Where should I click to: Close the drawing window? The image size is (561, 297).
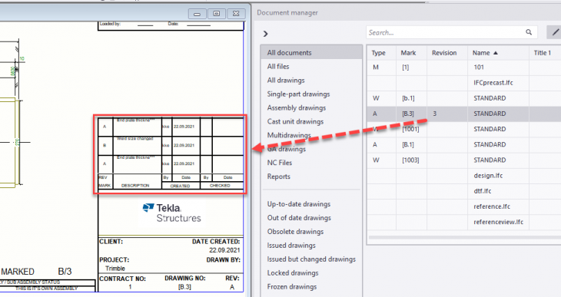pyautogui.click(x=236, y=14)
